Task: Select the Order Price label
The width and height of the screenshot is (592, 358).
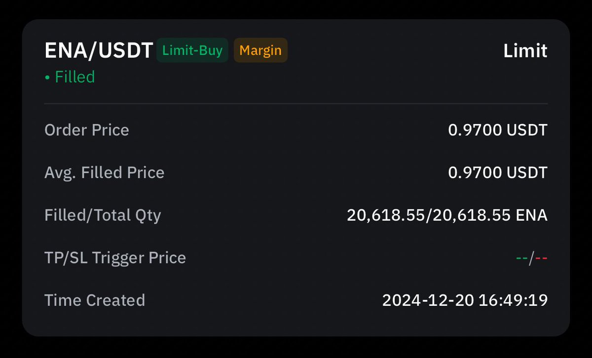Action: point(87,130)
